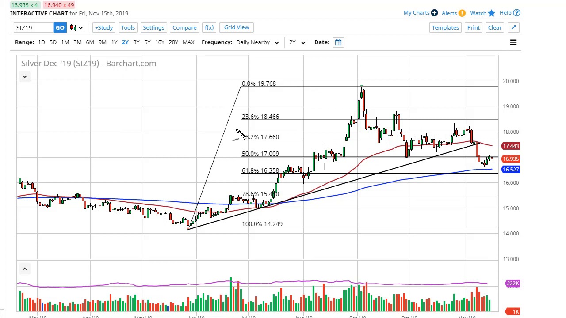566x318 pixels.
Task: Select the 10Y range
Action: [x=160, y=42]
